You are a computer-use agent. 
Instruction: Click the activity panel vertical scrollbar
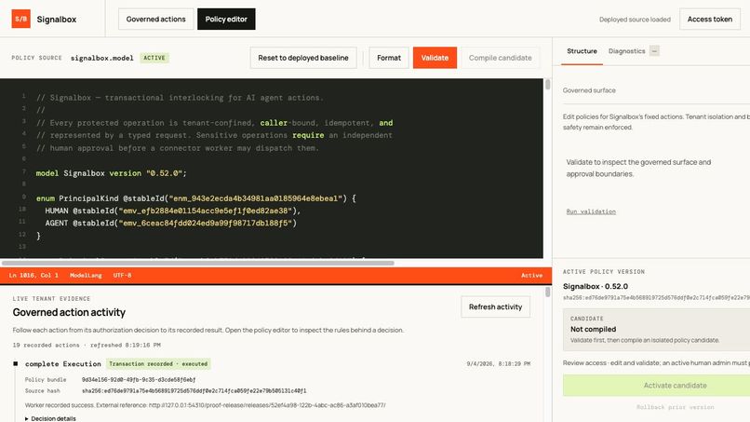[548, 293]
